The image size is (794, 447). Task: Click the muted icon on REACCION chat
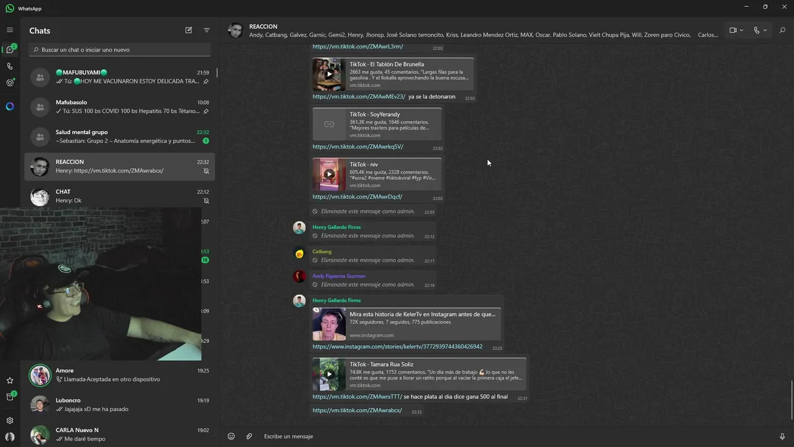tap(207, 171)
